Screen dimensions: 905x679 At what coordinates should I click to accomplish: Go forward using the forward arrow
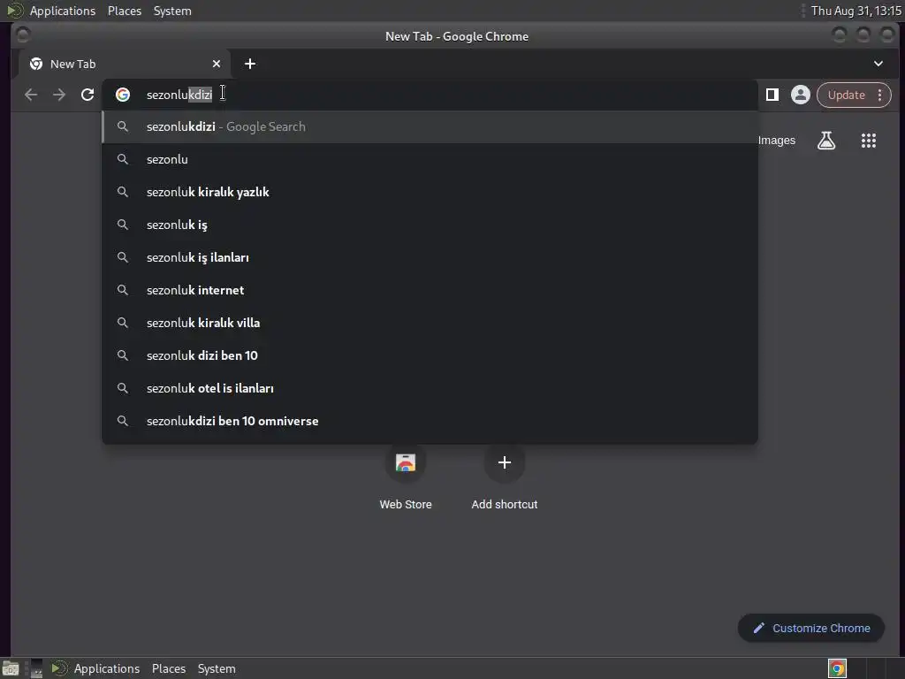(x=59, y=95)
